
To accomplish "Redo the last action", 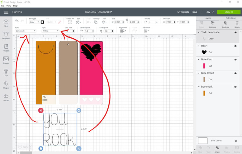I will click(22, 21).
